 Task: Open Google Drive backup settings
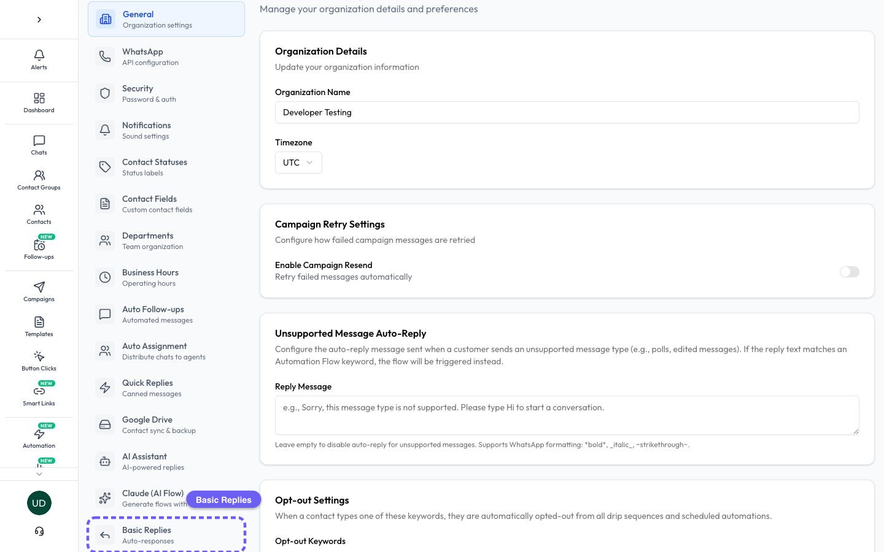point(166,424)
